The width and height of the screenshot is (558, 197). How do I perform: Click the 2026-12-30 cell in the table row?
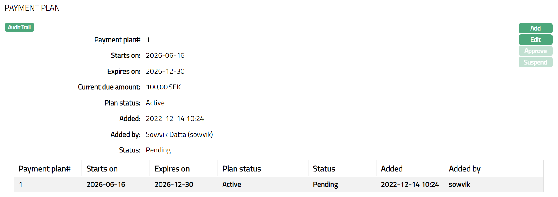click(174, 184)
